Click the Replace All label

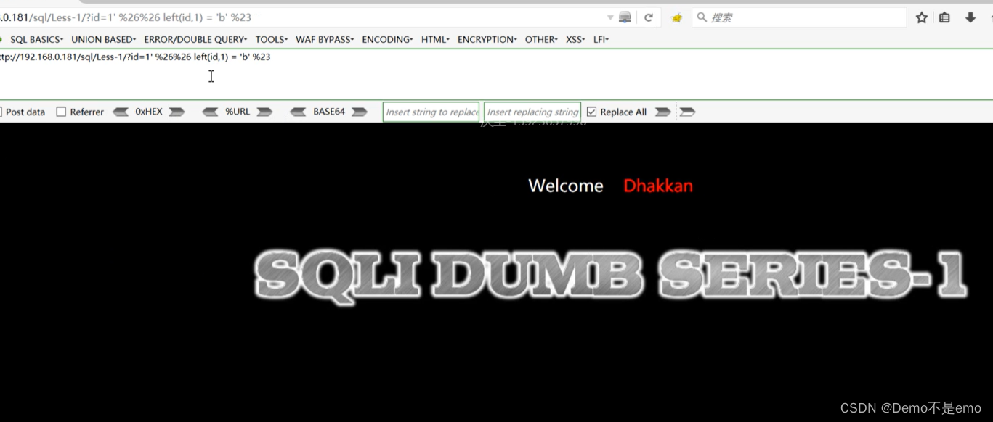point(623,112)
